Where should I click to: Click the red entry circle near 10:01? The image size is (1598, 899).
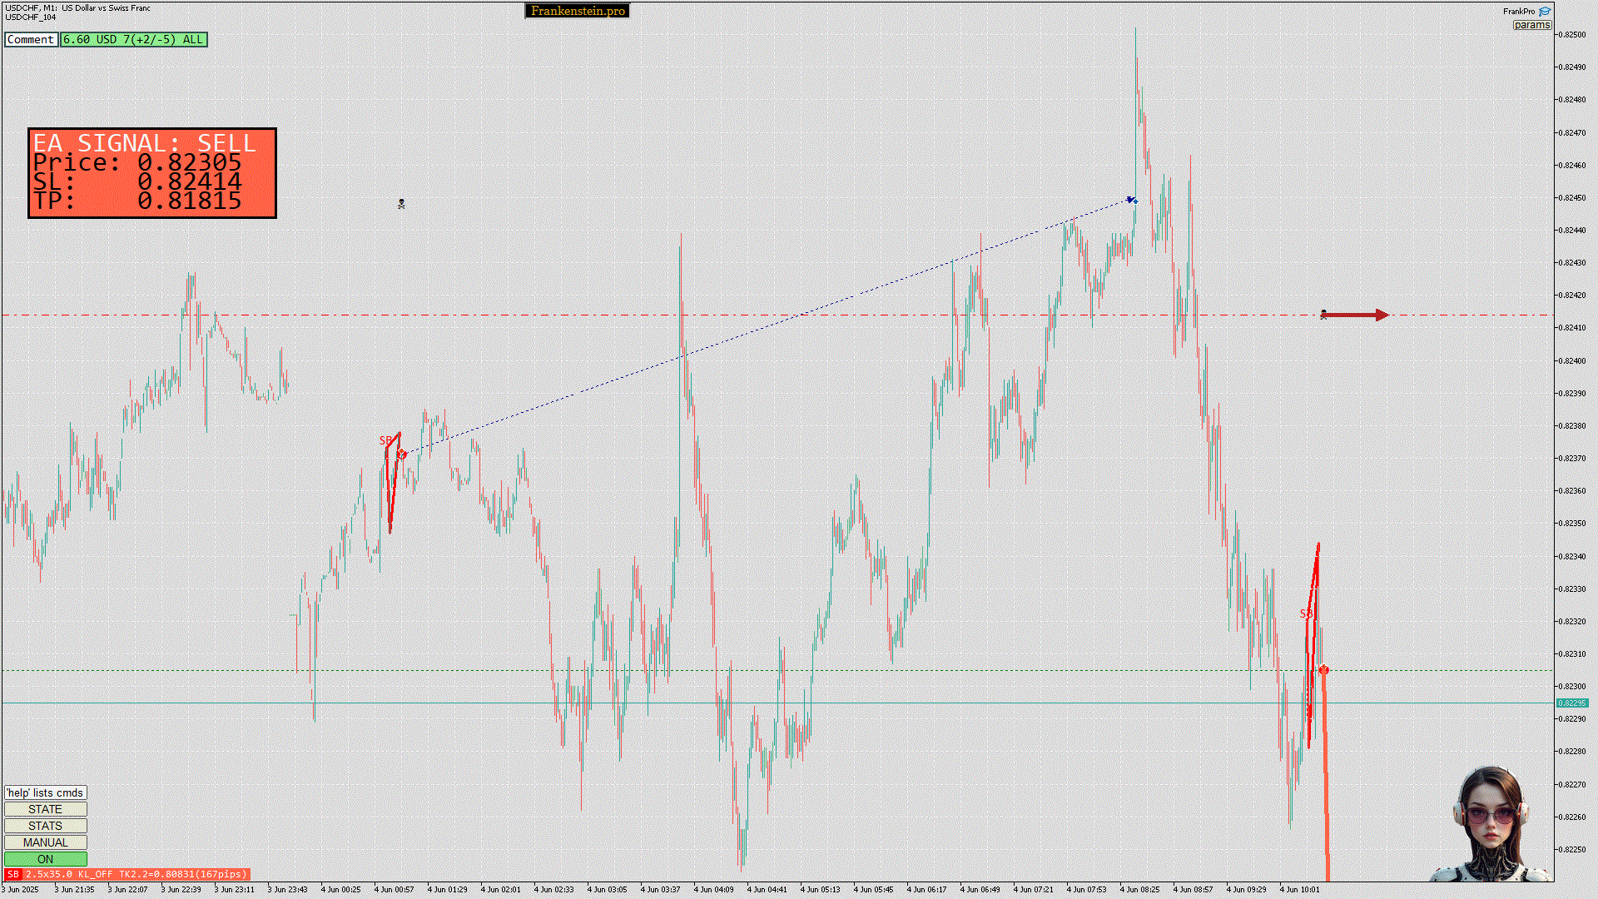(x=1323, y=670)
